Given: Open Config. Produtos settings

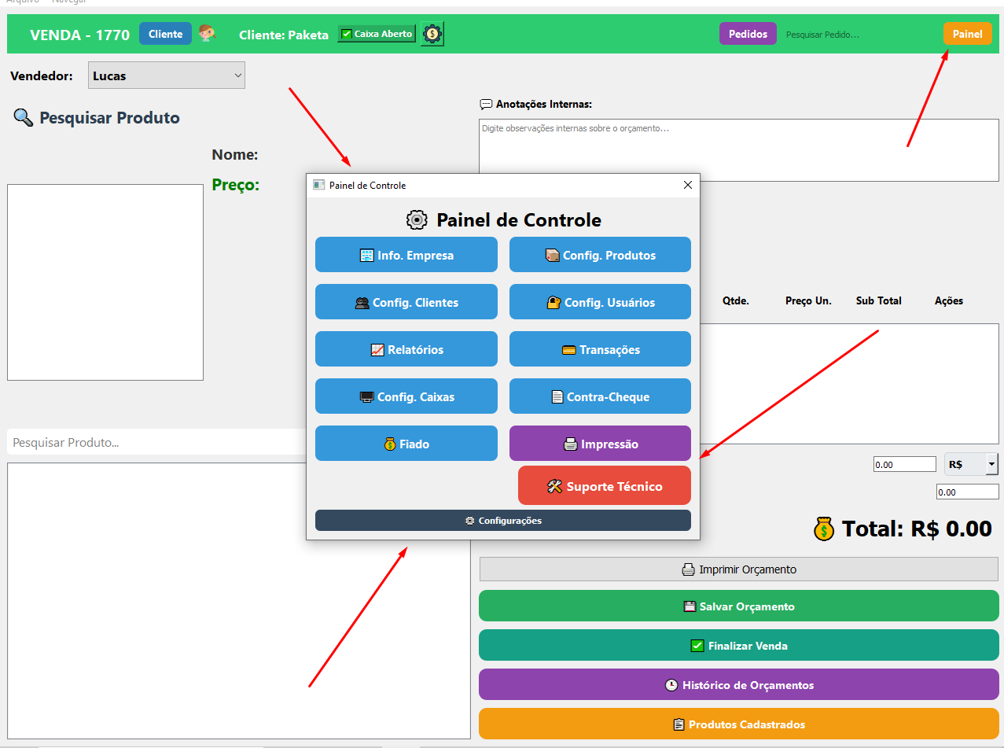Looking at the screenshot, I should click(x=600, y=255).
